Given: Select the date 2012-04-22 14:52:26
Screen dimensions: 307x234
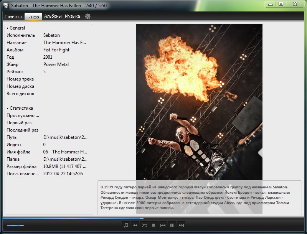Looking at the screenshot, I should 63,174.
